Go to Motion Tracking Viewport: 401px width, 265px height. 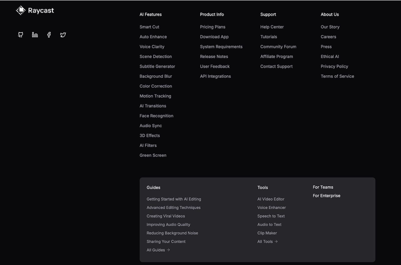coord(155,96)
